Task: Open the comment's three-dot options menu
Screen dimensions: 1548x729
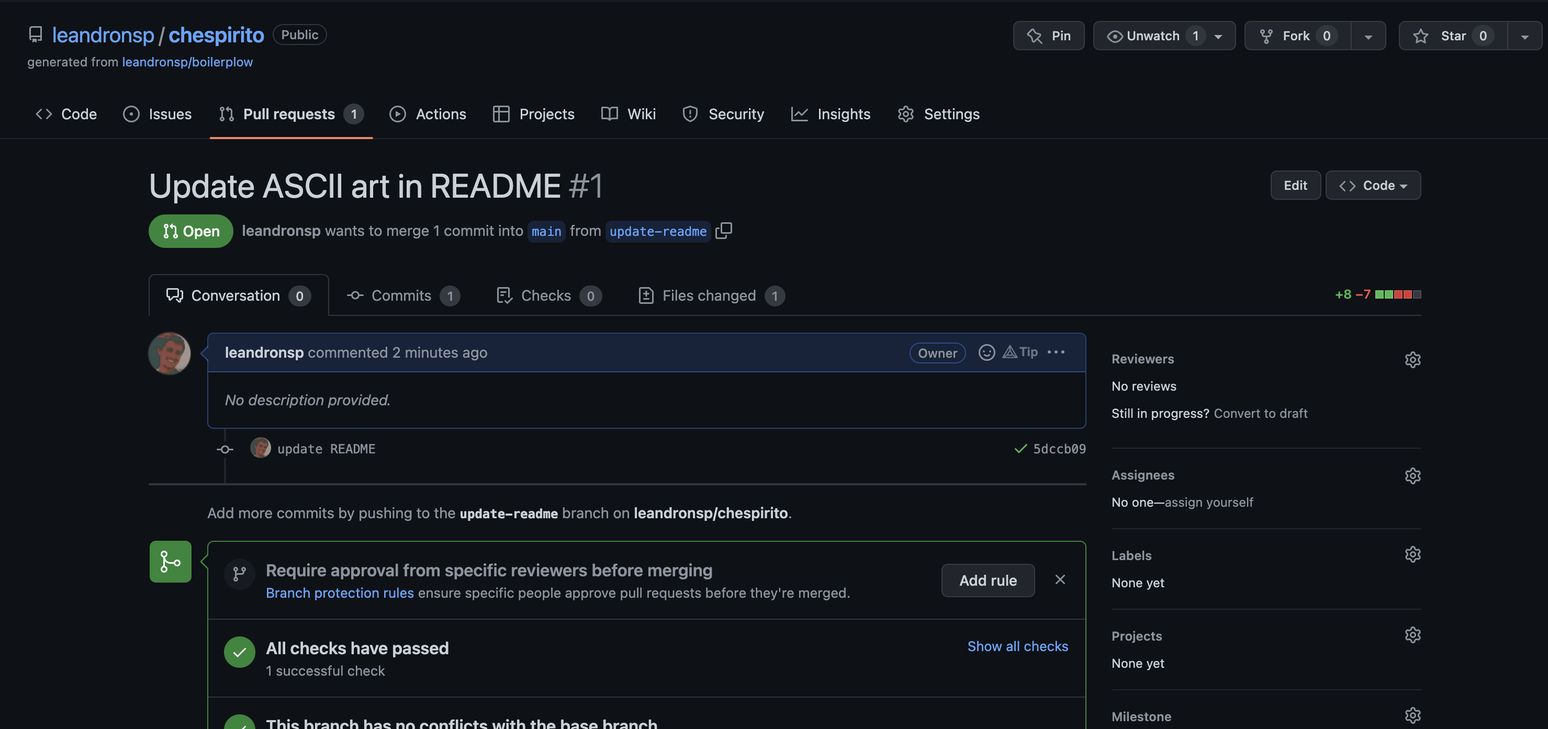Action: [x=1056, y=352]
